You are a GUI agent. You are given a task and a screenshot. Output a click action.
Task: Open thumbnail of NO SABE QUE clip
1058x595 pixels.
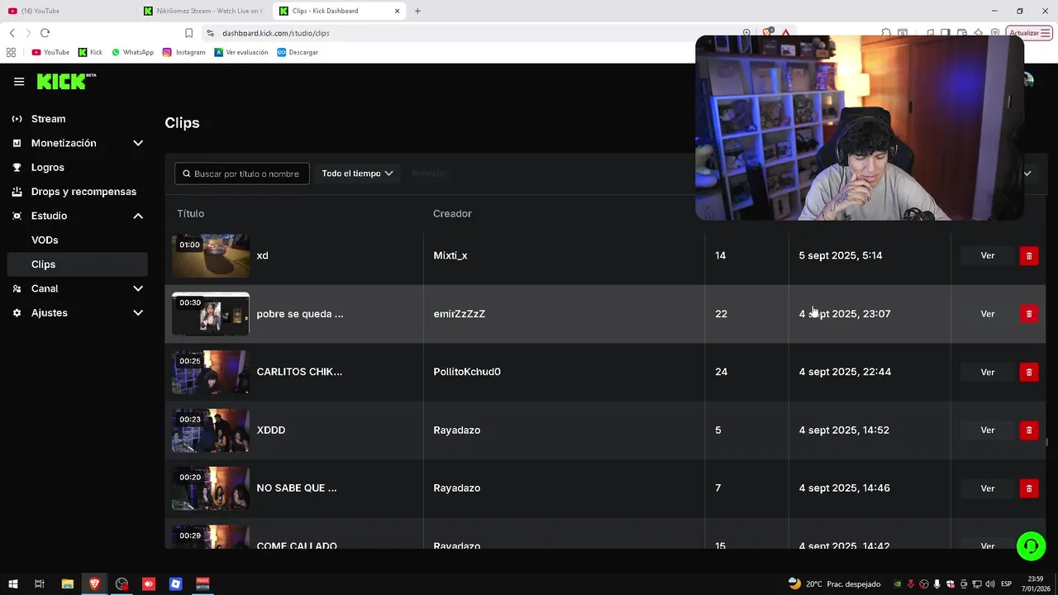click(211, 488)
